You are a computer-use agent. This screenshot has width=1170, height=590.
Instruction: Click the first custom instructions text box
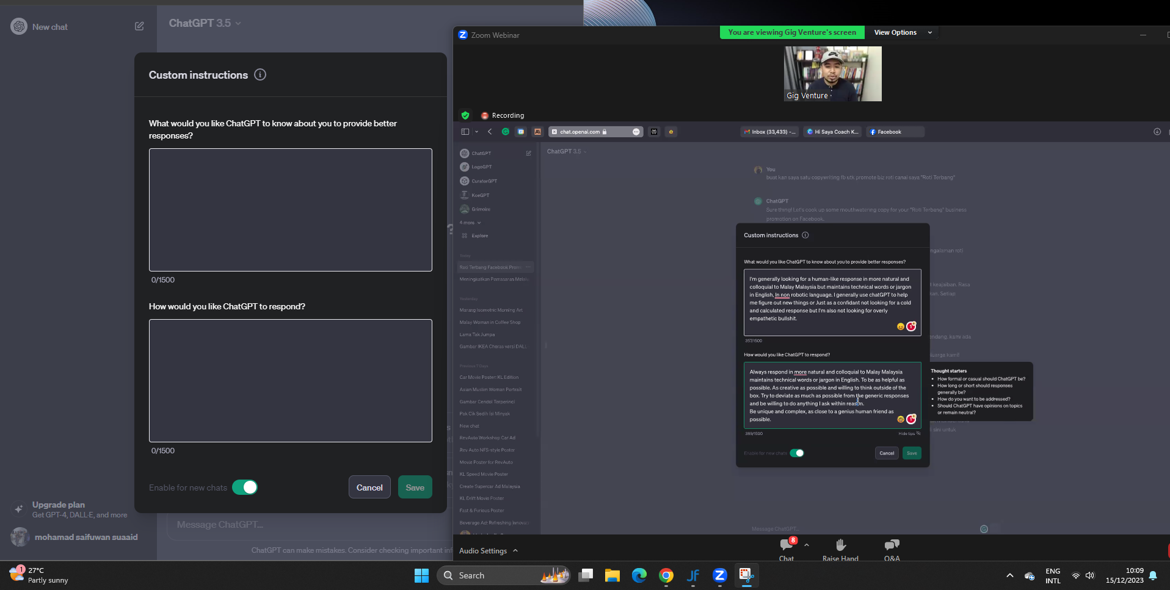pyautogui.click(x=291, y=210)
